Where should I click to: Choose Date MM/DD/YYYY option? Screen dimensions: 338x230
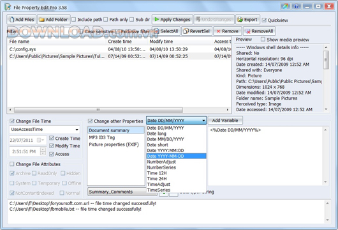176,139
